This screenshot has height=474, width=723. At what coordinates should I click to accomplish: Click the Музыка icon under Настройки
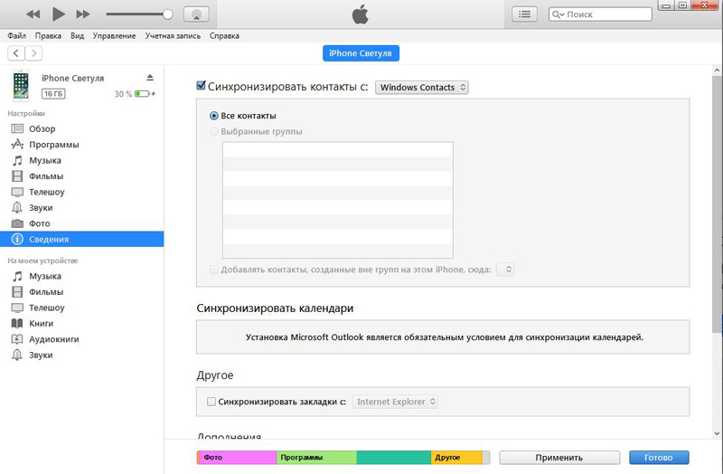coord(17,160)
